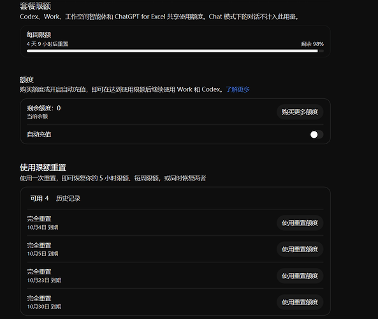
Task: Click the 10月4日 到期 text
Action: coord(43,227)
